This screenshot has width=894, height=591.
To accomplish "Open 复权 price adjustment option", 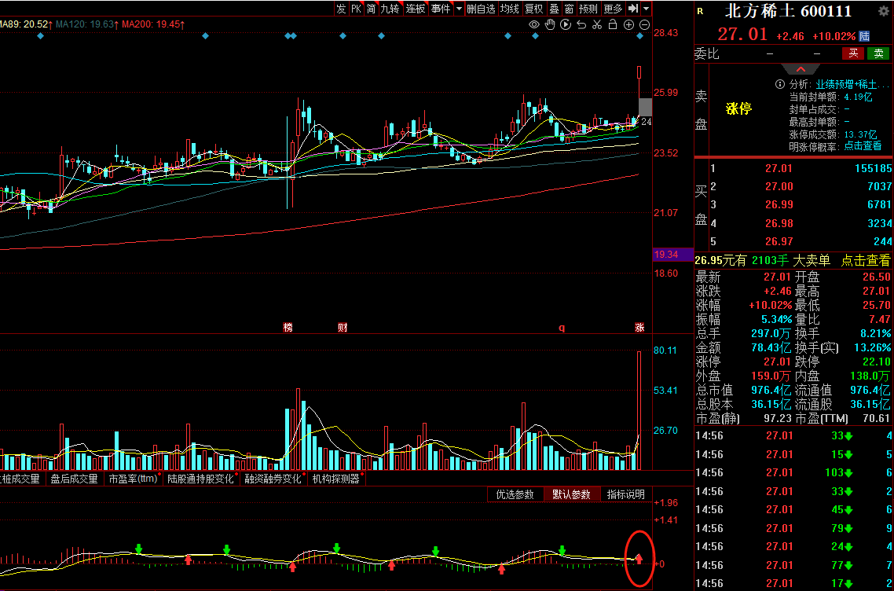I will [x=534, y=9].
